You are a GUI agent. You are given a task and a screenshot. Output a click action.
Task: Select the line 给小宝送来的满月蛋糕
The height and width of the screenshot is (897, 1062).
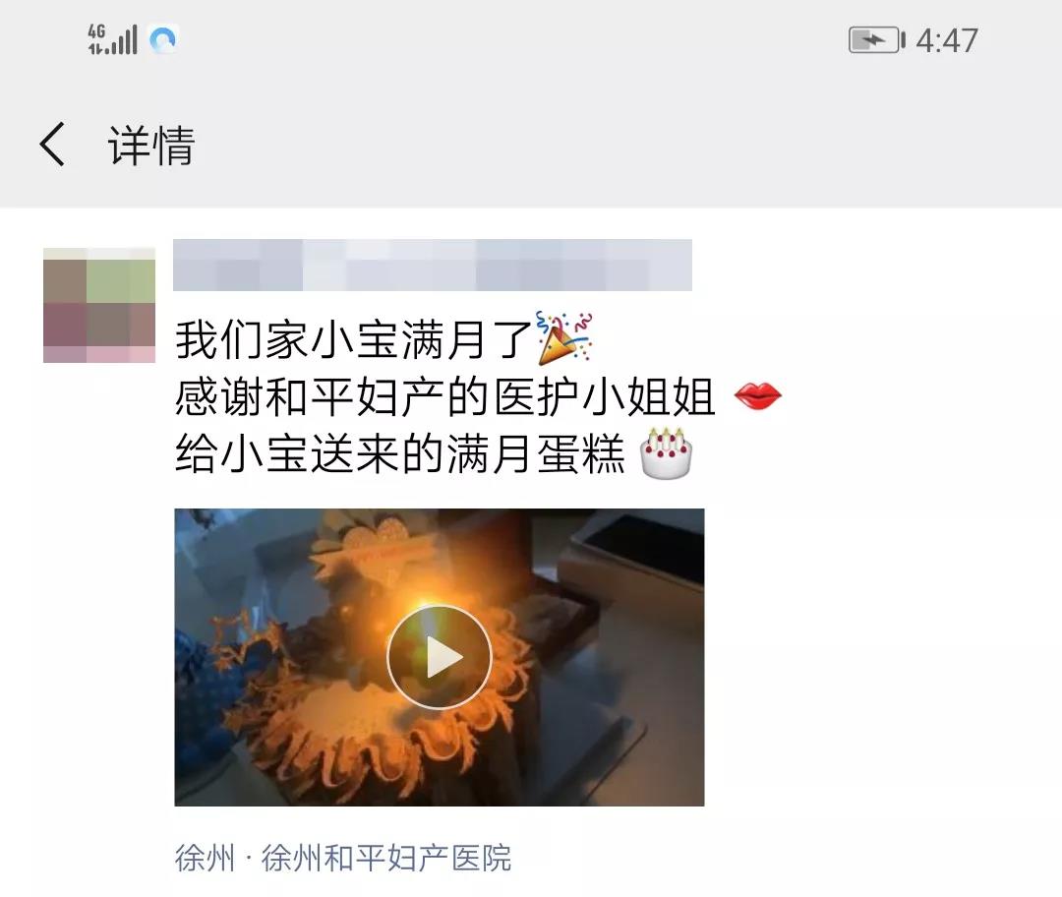[x=399, y=453]
